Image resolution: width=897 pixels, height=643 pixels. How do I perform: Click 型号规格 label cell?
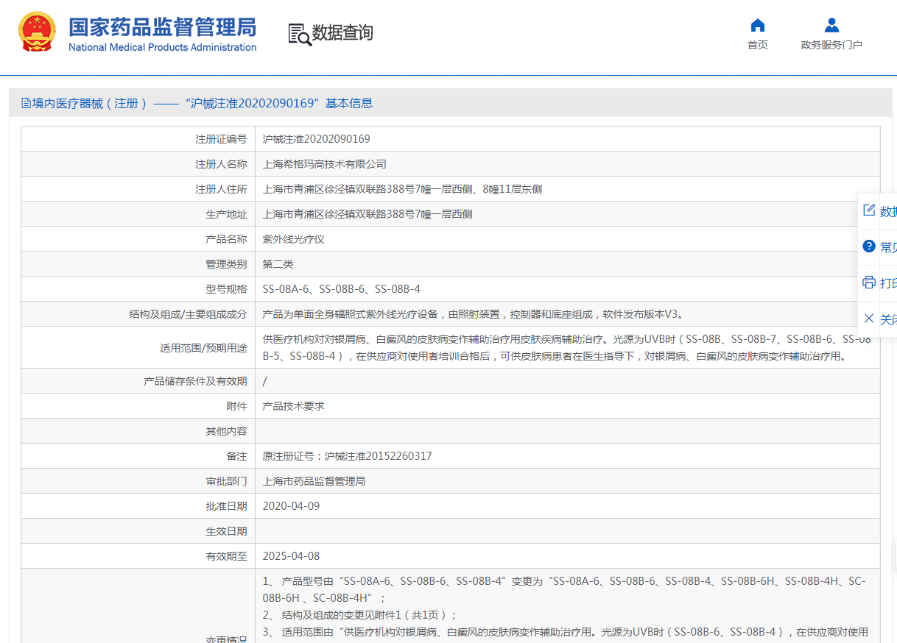pos(138,289)
